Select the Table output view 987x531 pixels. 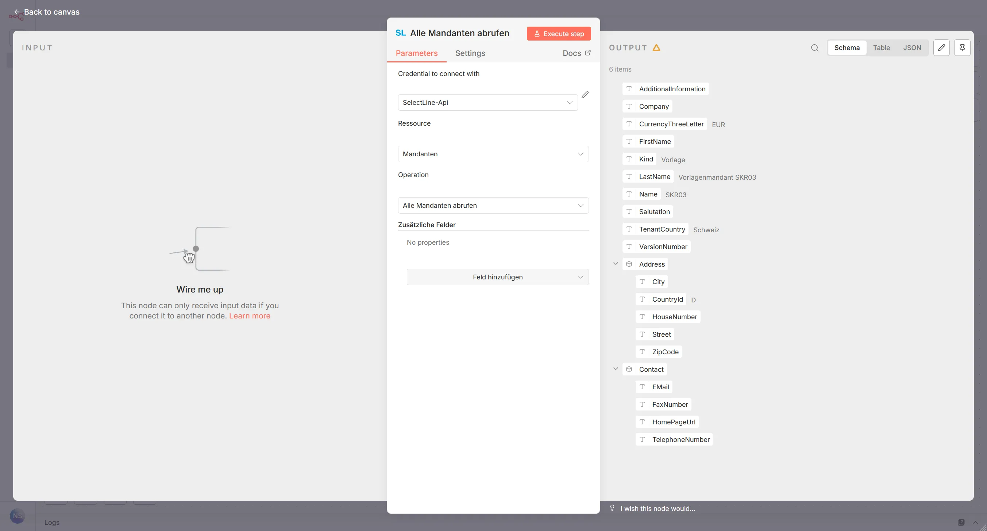[x=881, y=47]
